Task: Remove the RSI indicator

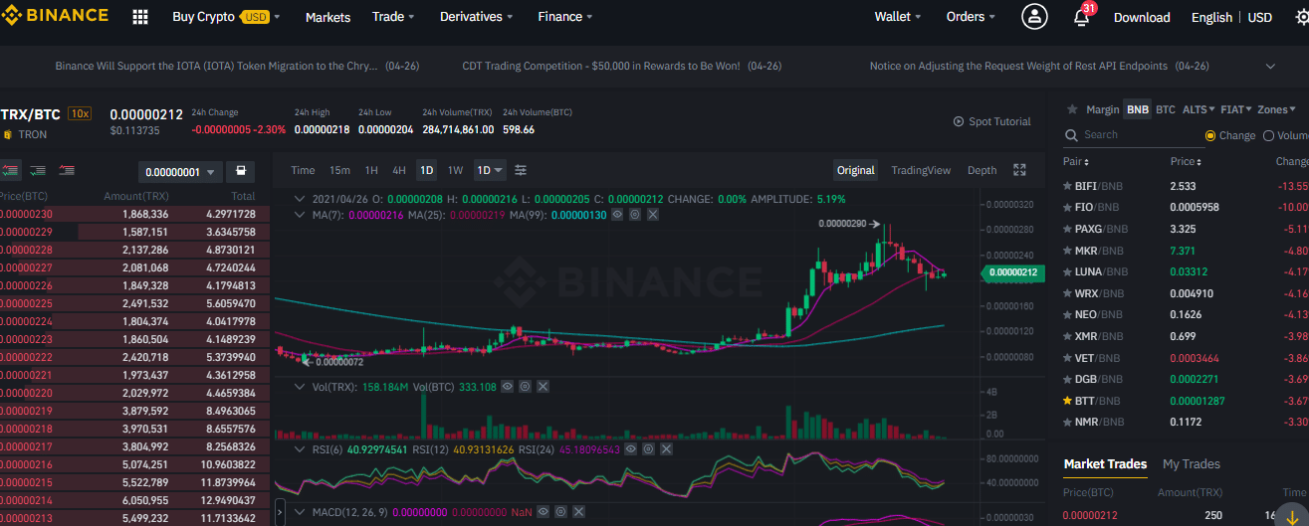Action: pos(664,449)
